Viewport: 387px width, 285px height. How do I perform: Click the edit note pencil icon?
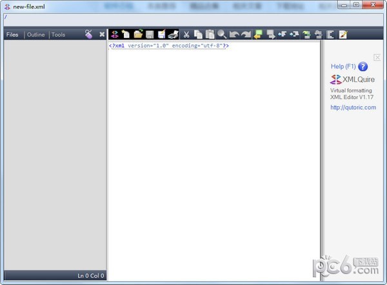[343, 34]
